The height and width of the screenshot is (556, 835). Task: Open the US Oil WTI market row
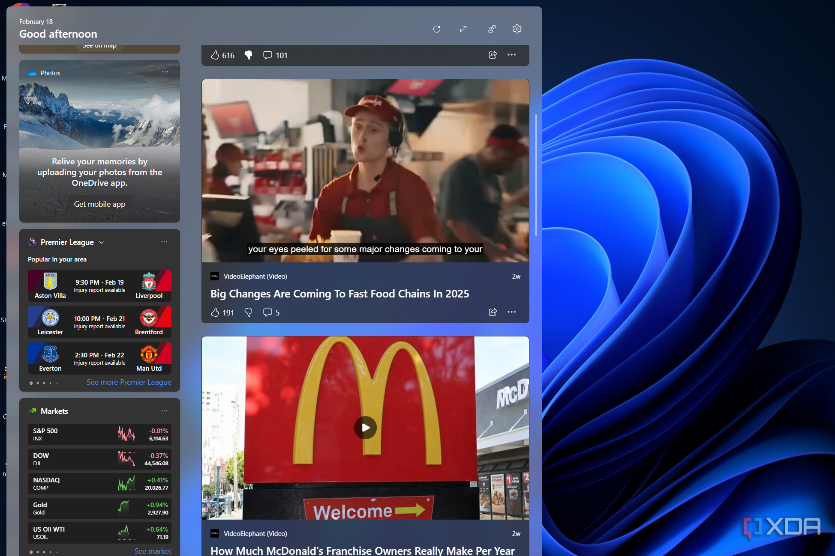click(x=99, y=533)
